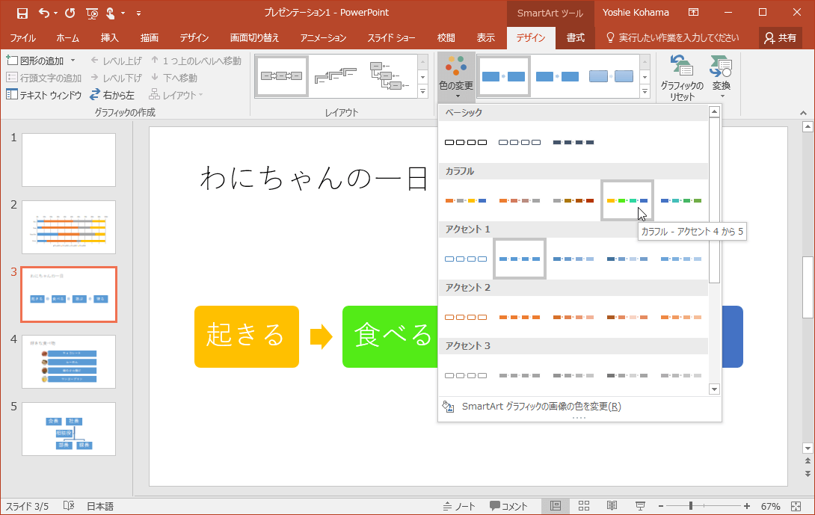Screen dimensions: 815x515
Task: Select the 起きる SmartArt shape
Action: 247,337
